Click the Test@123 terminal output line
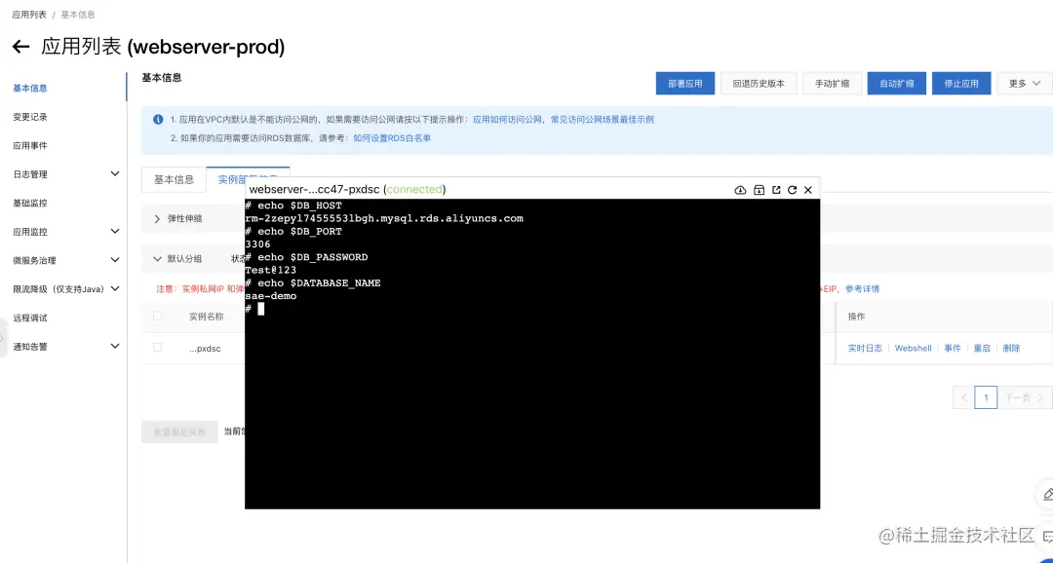Viewport: 1053px width, 563px height. click(271, 270)
